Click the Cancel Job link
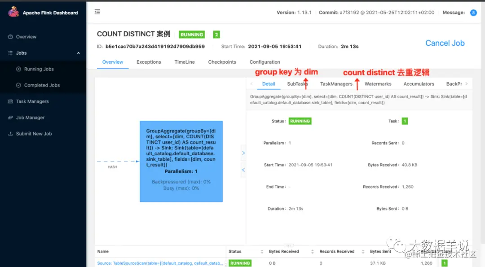This screenshot has width=485, height=267. [445, 43]
